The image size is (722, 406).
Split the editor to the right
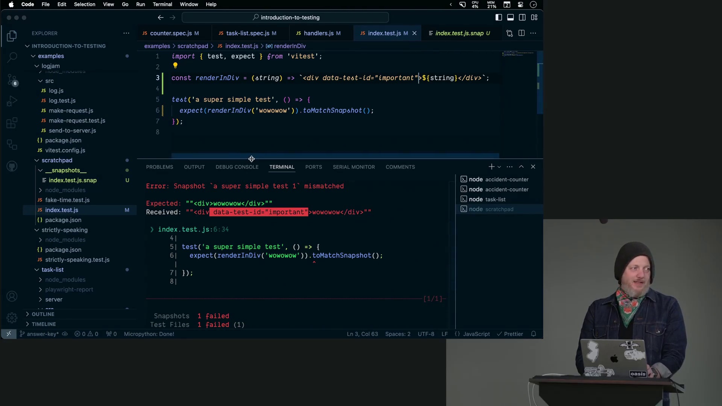click(522, 33)
